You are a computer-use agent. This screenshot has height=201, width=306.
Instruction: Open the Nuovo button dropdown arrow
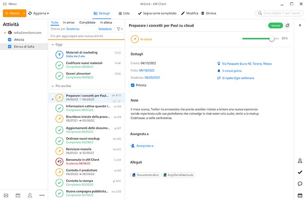coord(24,13)
